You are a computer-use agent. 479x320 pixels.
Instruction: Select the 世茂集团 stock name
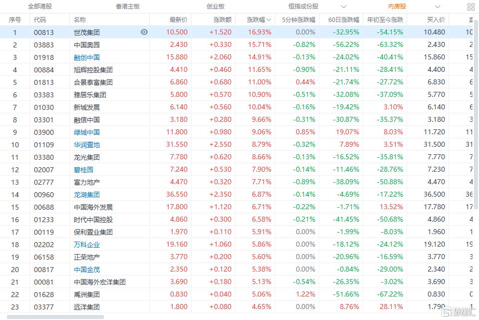click(87, 32)
